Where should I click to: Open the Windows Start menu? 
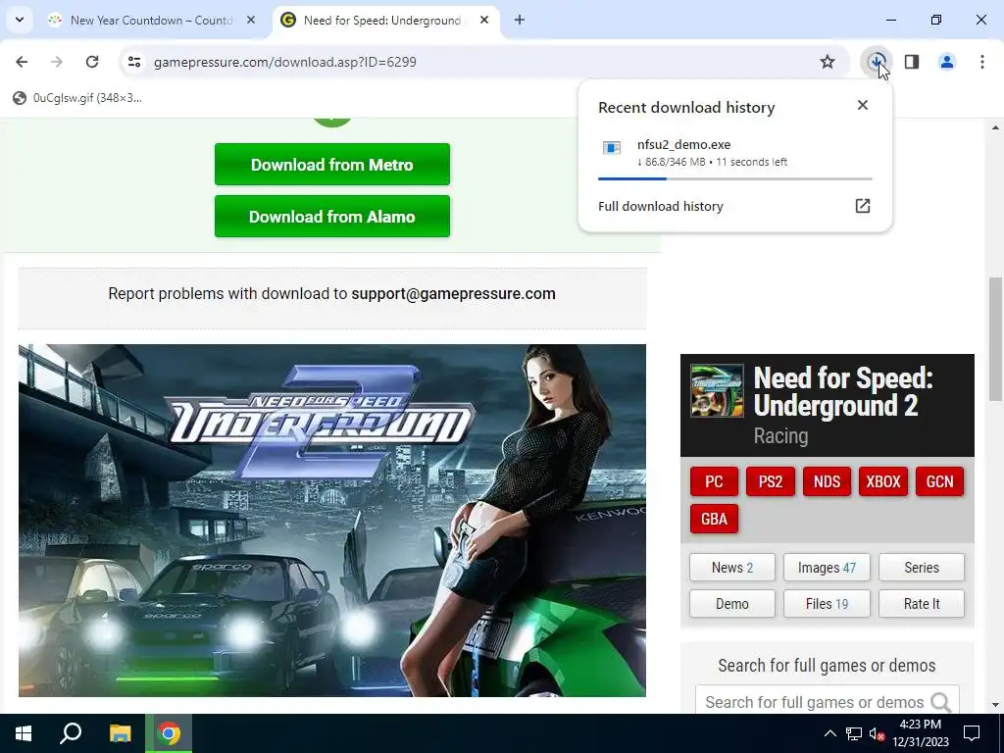[24, 733]
